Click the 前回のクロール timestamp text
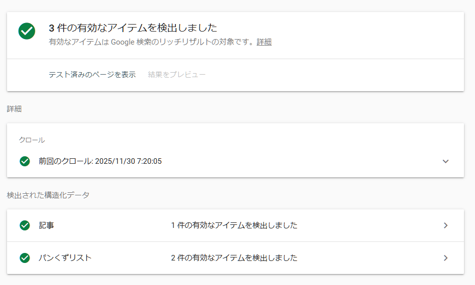Screen dimensions: 475x285 point(100,161)
